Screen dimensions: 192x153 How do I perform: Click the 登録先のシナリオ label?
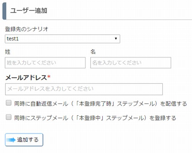(27, 29)
